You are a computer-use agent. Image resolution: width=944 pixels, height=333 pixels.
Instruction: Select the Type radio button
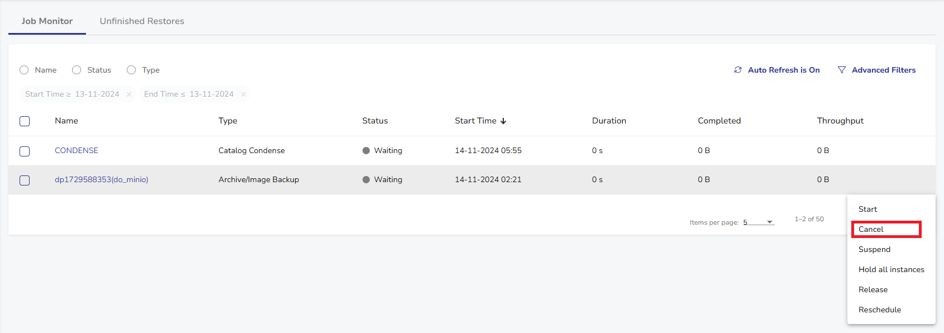[x=131, y=70]
